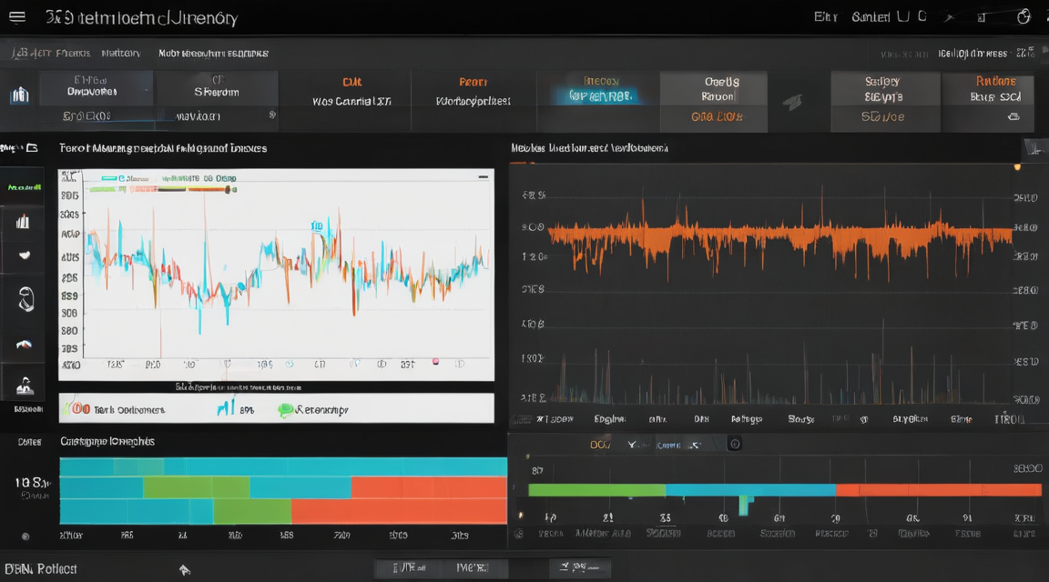Screen dimensions: 1049x582
Task: Open the gauge icon in the left sidebar
Action: pos(24,345)
